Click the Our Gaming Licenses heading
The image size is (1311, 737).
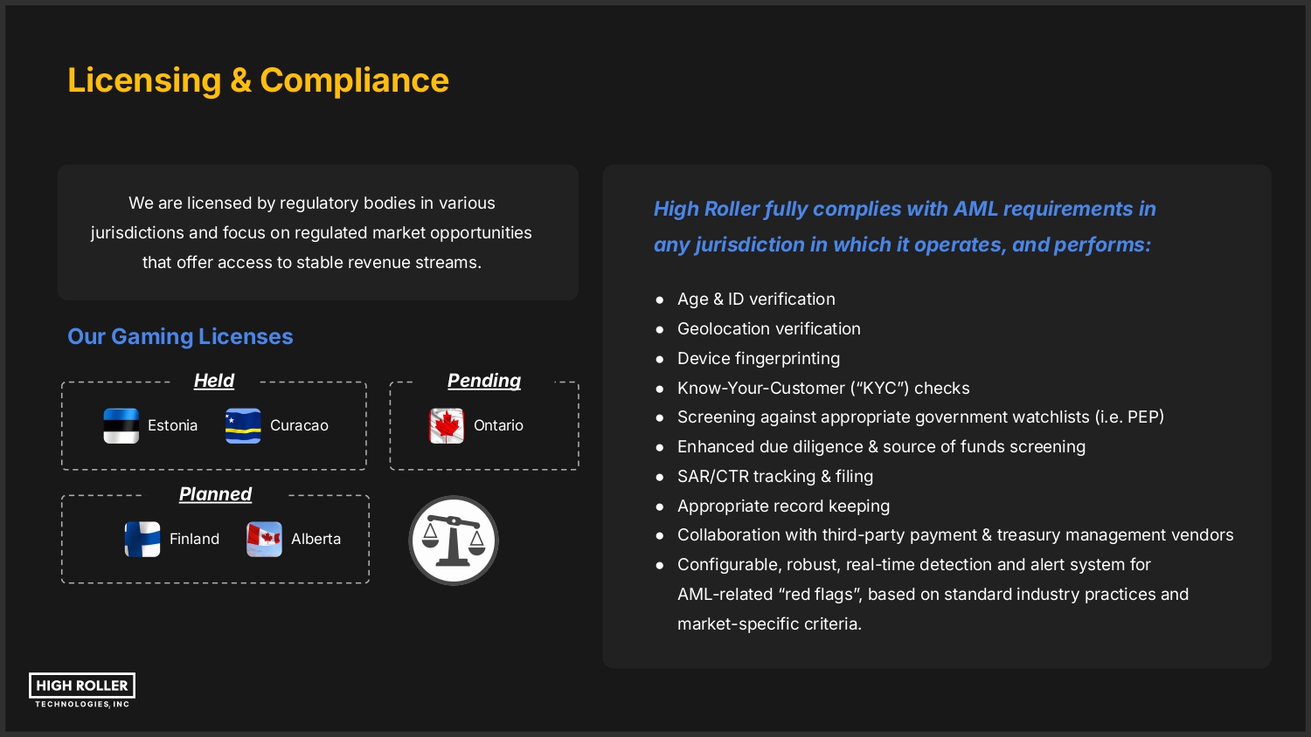click(x=180, y=337)
